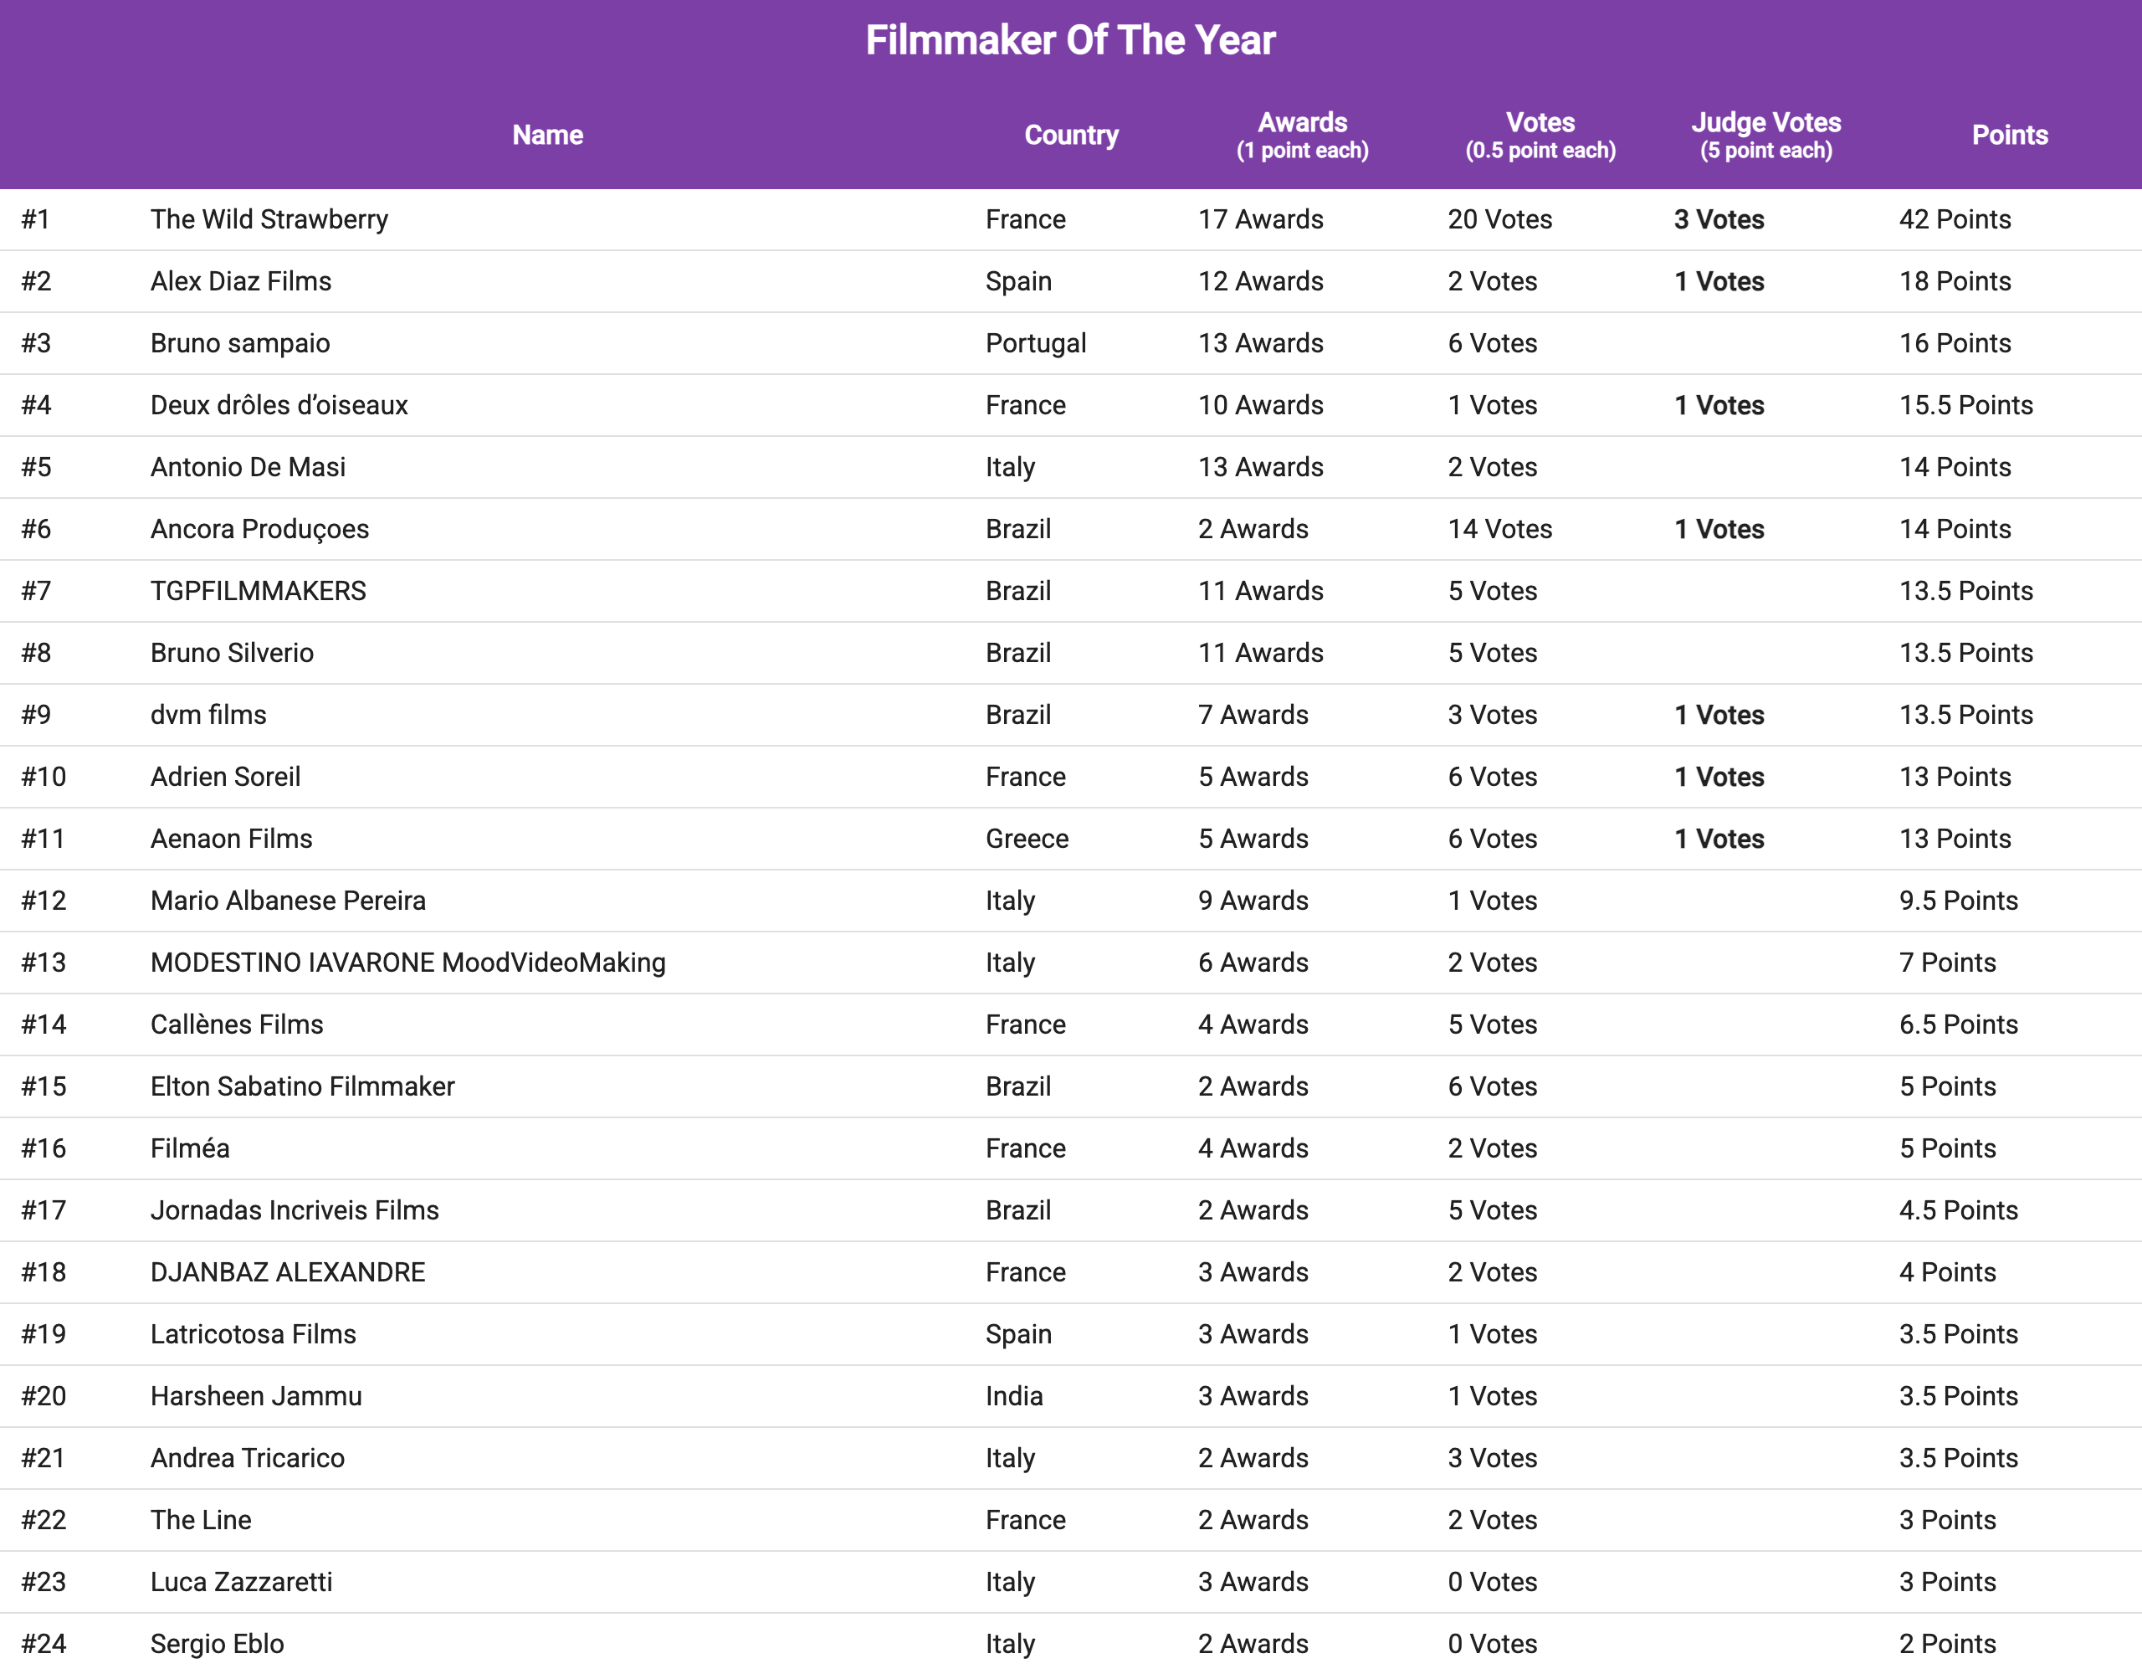The height and width of the screenshot is (1674, 2142).
Task: Click the Filmmaker Of The Year title
Action: point(1070,40)
